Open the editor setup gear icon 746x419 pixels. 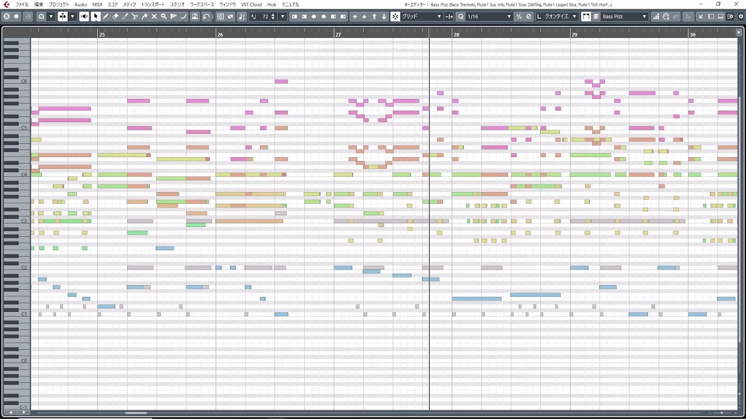(741, 16)
